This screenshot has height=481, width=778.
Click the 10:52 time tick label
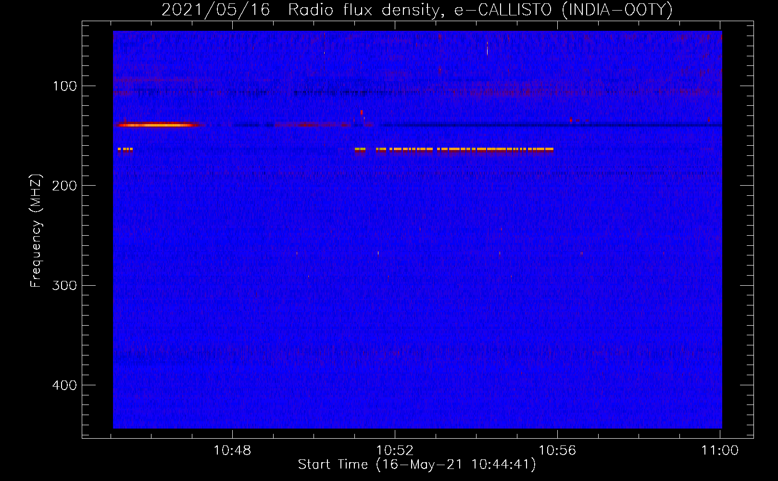pos(395,451)
